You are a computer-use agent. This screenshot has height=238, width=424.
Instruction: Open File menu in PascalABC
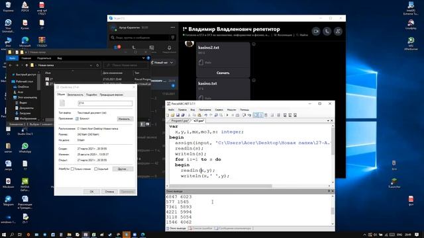(171, 110)
